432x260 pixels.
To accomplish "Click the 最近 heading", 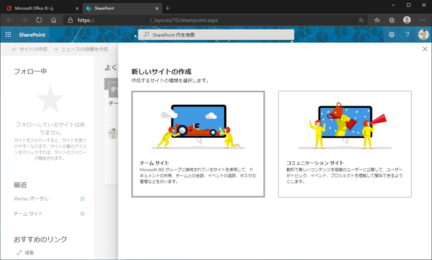I will point(20,185).
